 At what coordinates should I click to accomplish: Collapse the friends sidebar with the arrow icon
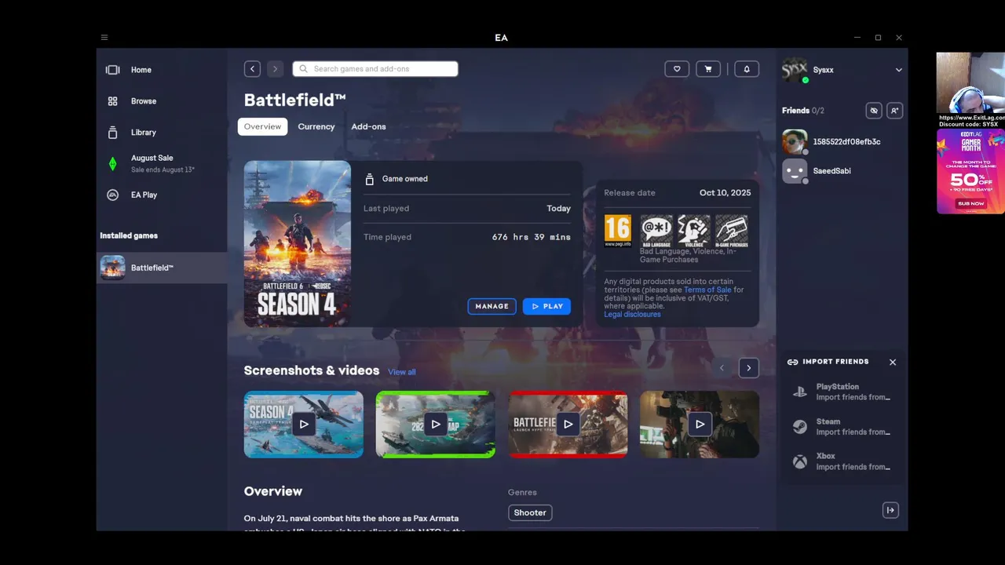click(x=890, y=511)
